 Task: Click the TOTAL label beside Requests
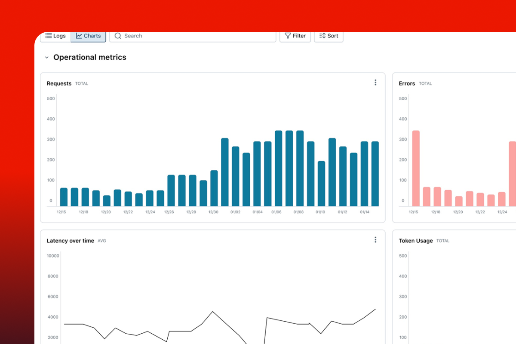tap(82, 83)
